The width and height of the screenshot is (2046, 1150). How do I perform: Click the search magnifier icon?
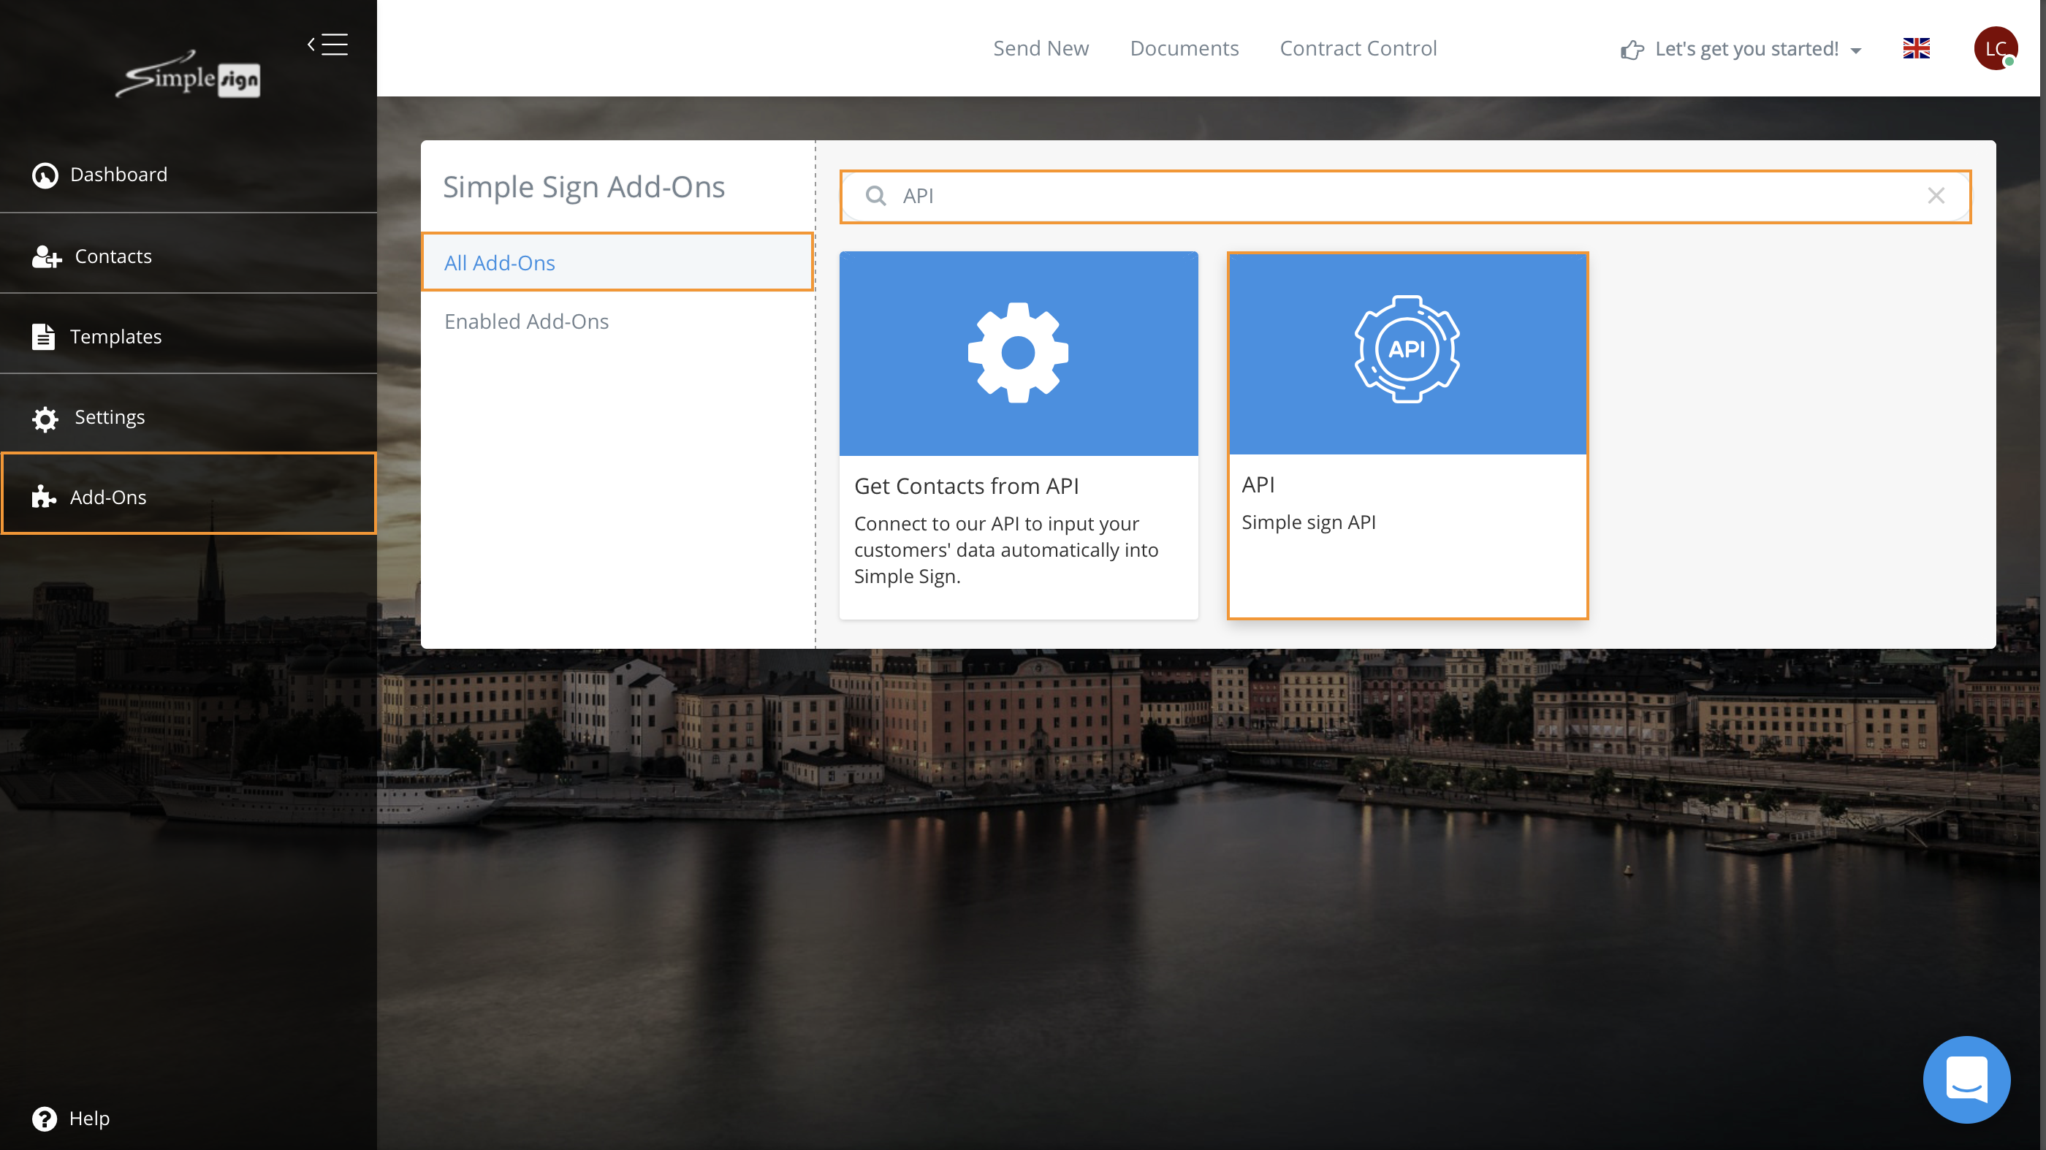(875, 195)
